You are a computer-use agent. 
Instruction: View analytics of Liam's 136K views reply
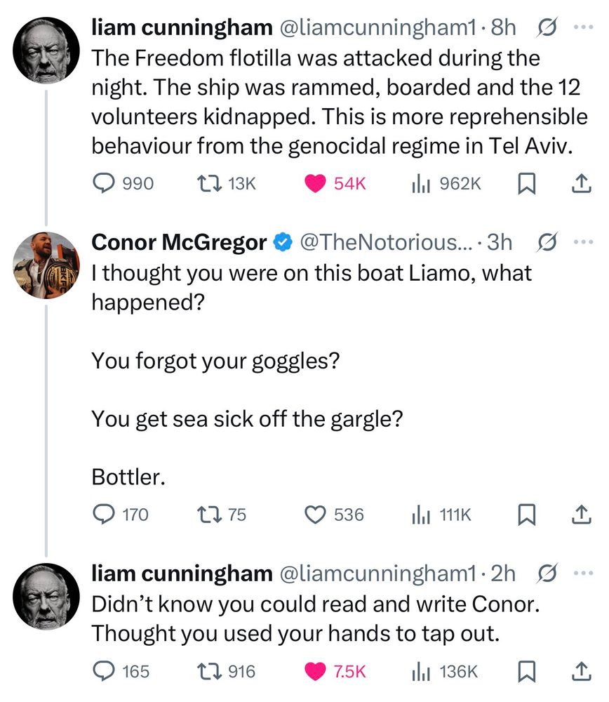pyautogui.click(x=420, y=672)
